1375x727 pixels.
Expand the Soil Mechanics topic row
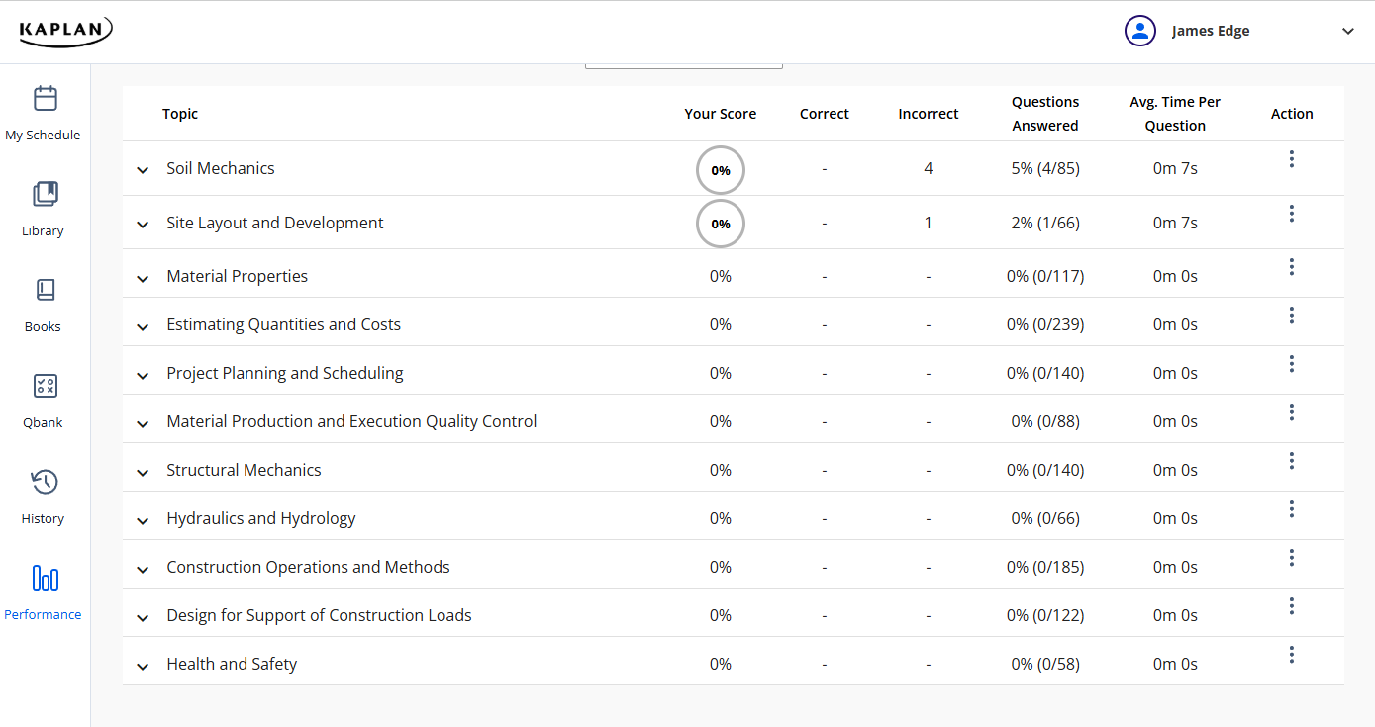[143, 170]
